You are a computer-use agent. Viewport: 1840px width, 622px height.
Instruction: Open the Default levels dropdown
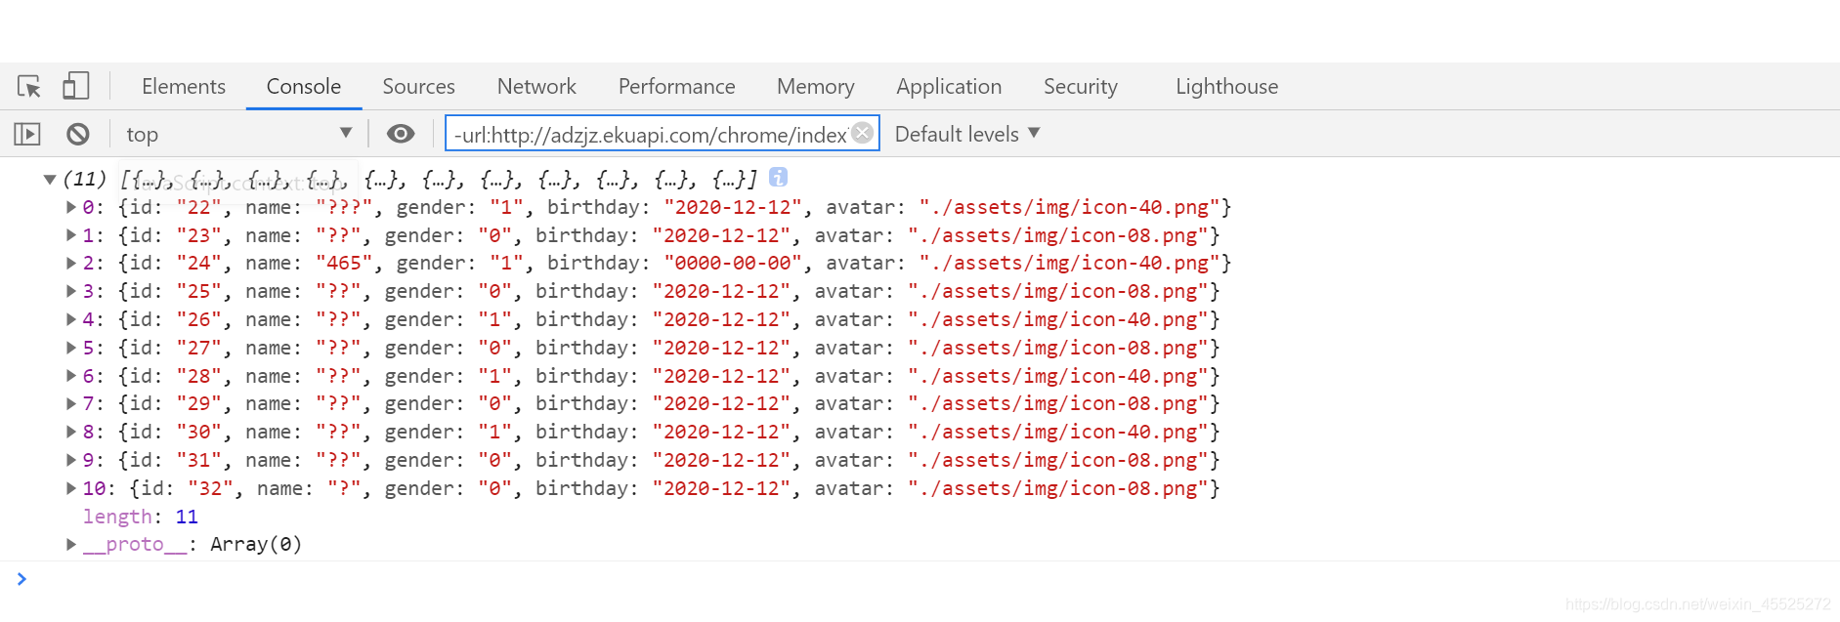point(966,134)
